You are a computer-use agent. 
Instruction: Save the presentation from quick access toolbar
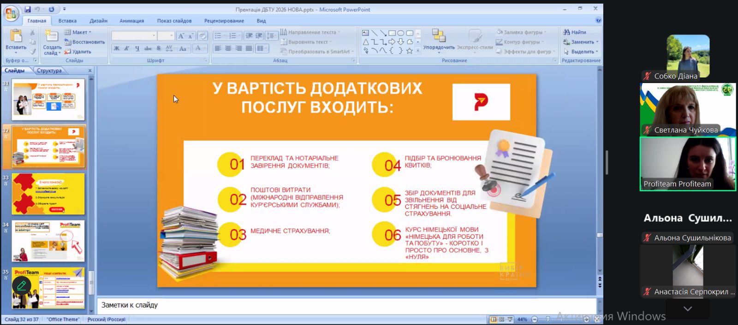pyautogui.click(x=28, y=9)
